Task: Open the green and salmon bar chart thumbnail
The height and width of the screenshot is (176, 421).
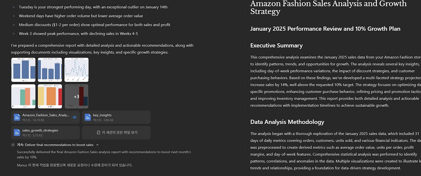Action: coord(23,96)
